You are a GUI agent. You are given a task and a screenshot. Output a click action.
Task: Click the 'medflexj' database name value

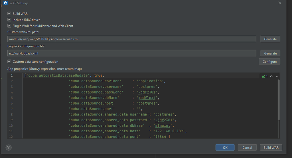(x=147, y=98)
